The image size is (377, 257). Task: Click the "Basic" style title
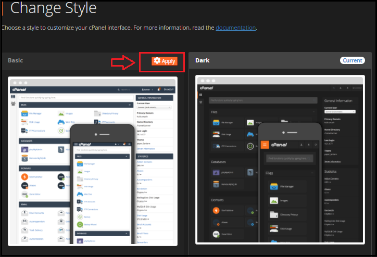click(16, 60)
